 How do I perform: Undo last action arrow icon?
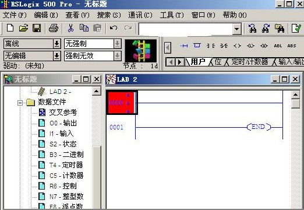[x=114, y=28]
